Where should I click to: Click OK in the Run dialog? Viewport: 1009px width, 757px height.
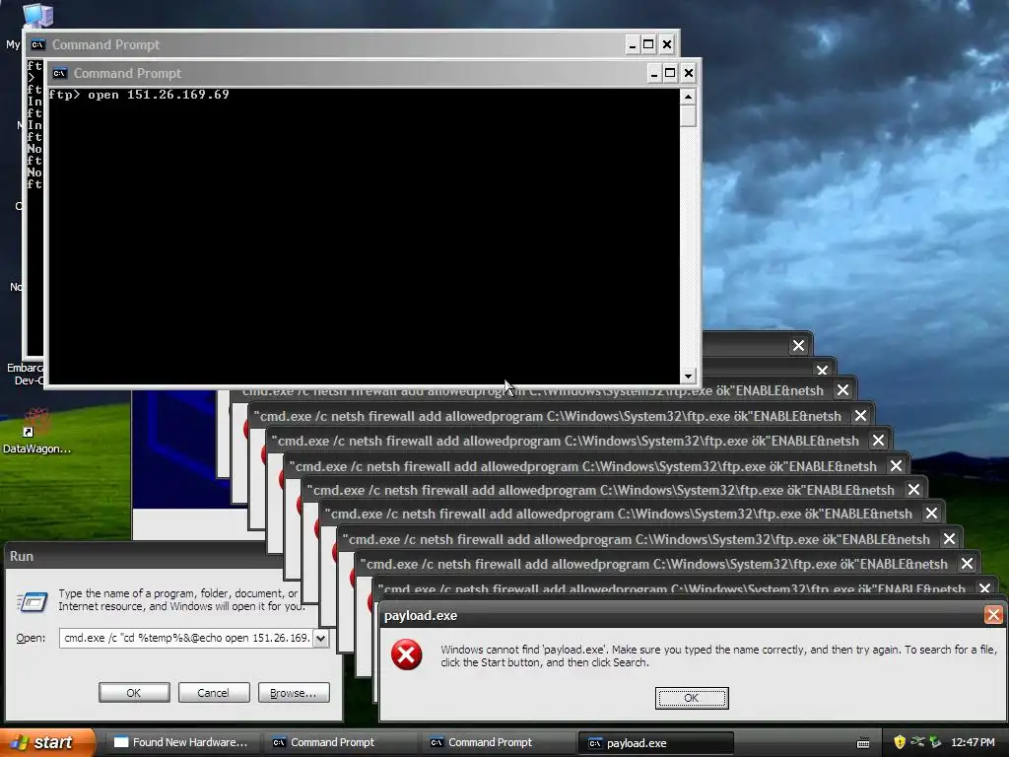[x=134, y=693]
